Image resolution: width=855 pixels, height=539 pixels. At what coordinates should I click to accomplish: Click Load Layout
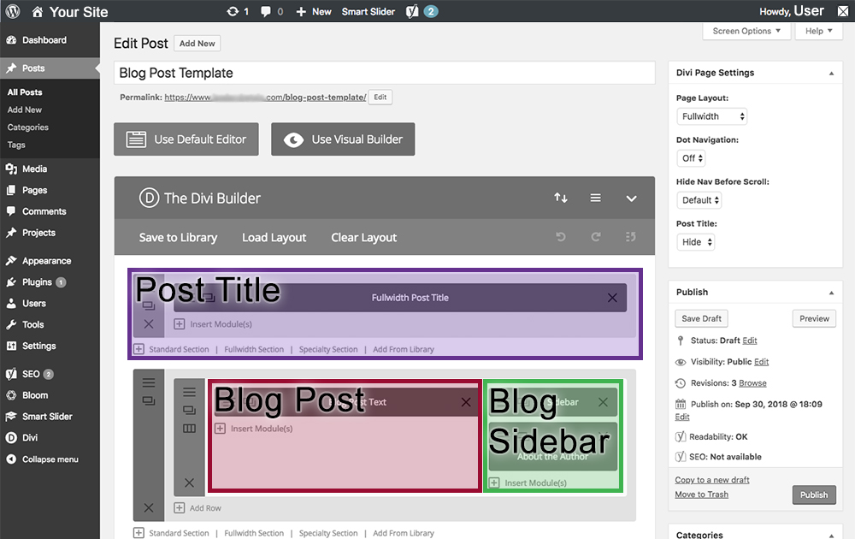[274, 237]
